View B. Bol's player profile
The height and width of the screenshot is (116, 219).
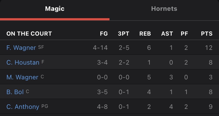coord(15,92)
